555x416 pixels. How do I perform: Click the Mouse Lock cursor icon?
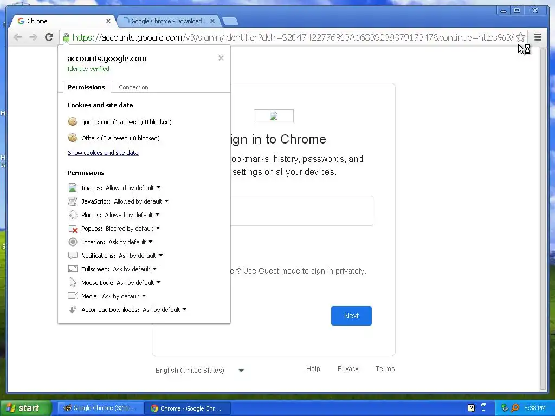pyautogui.click(x=73, y=282)
